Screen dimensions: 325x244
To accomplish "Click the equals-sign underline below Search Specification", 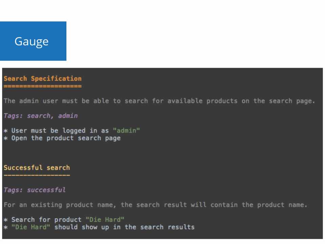I will point(42,86).
